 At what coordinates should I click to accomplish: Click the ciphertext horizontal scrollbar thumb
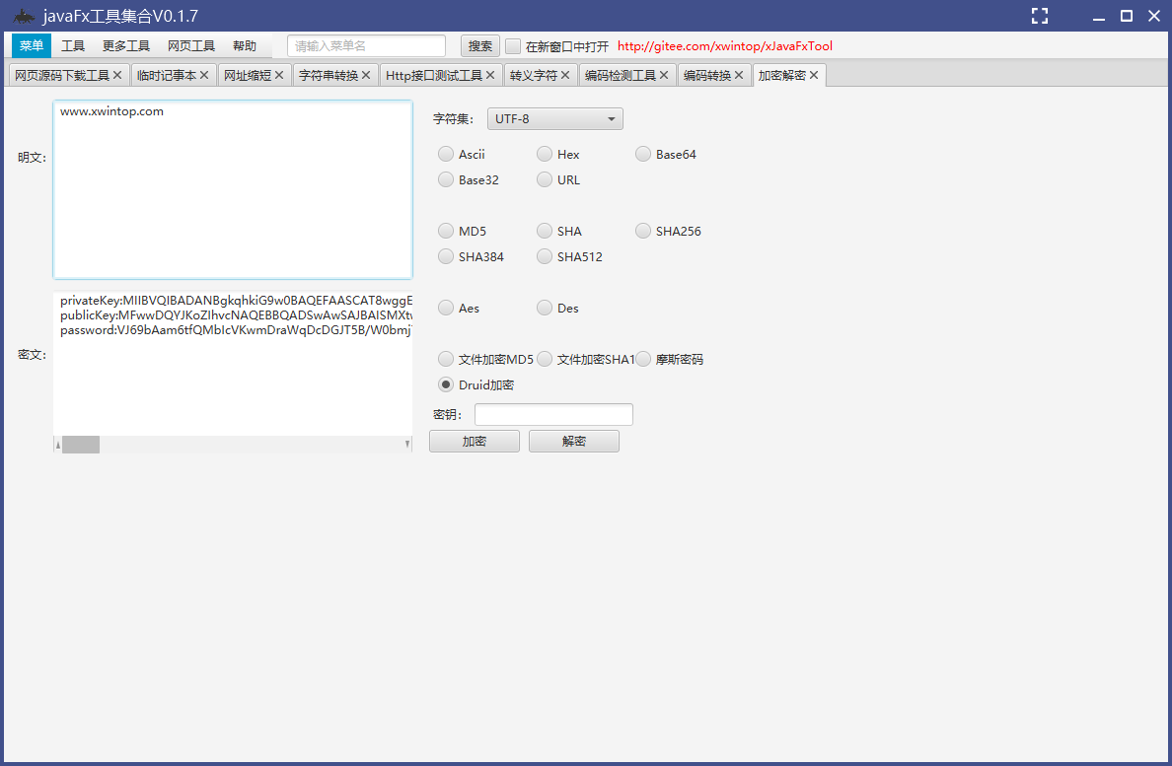click(x=81, y=445)
